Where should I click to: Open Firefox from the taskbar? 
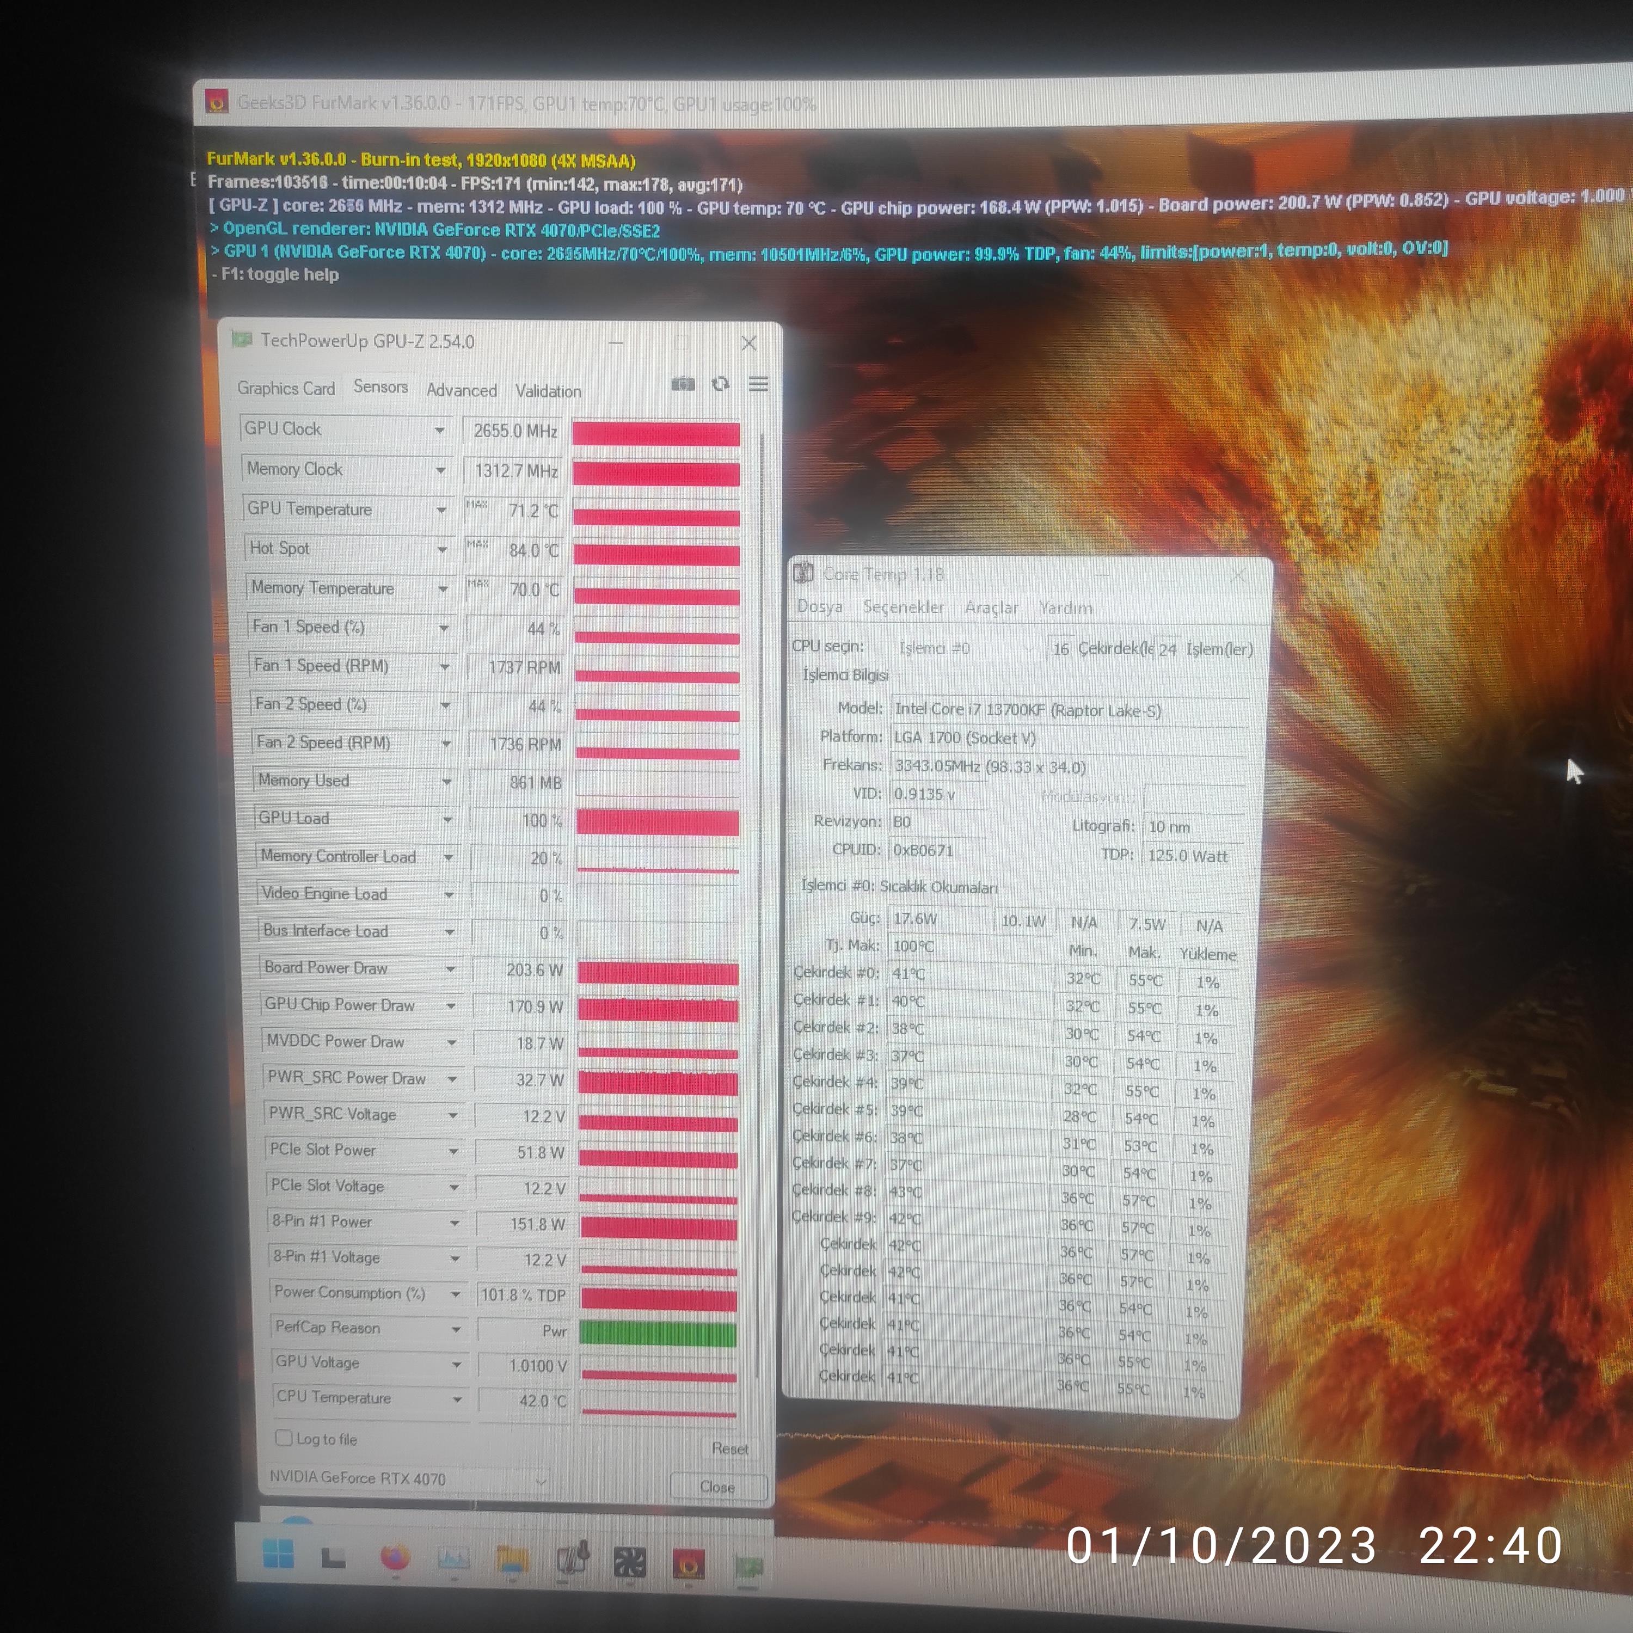pyautogui.click(x=395, y=1557)
